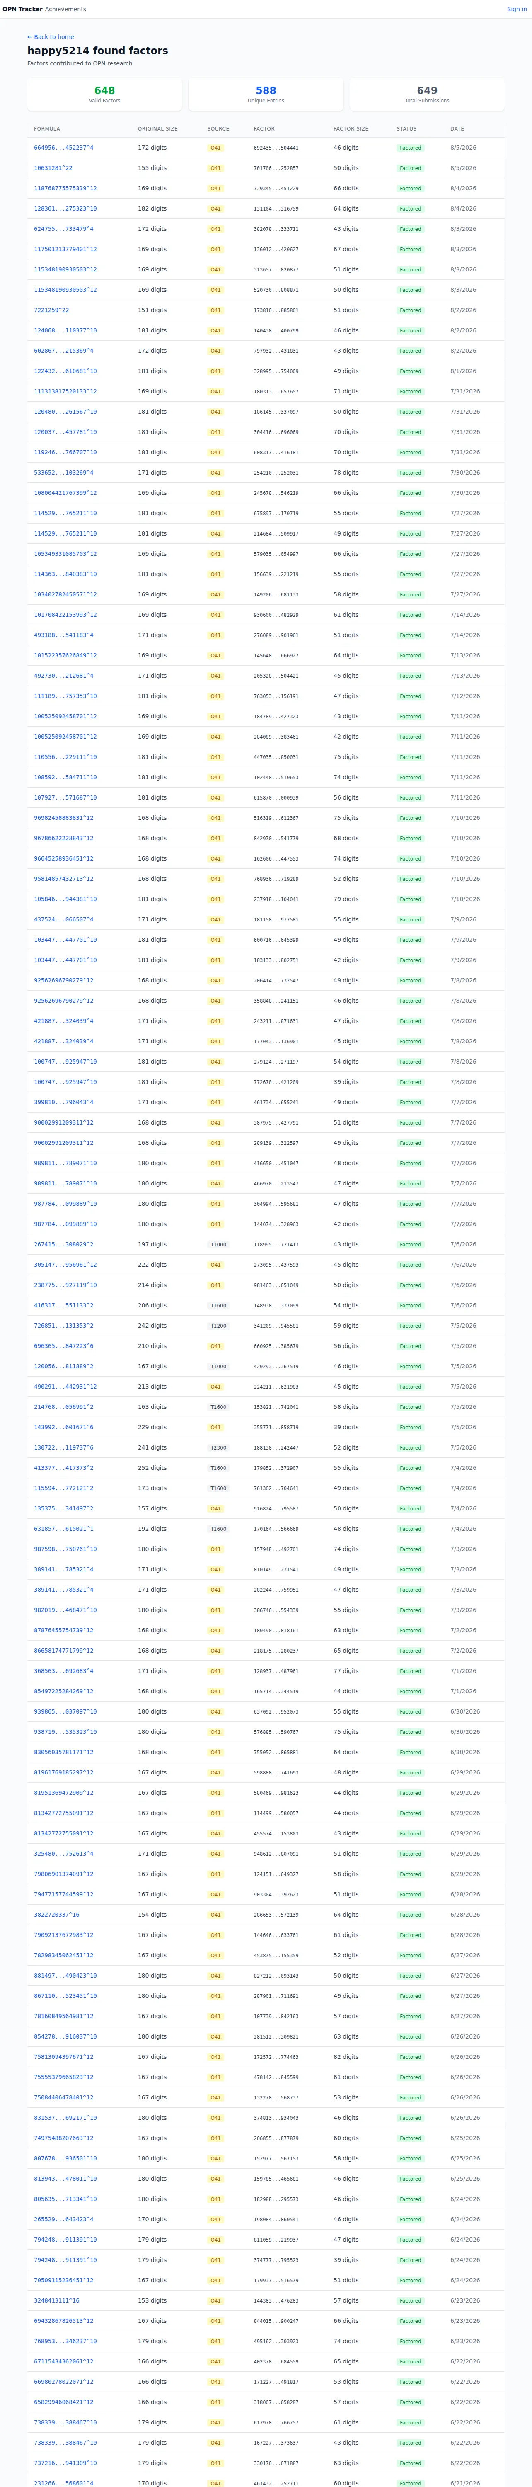Click the Formula column header
Screen dimensions: 532x2487
click(x=47, y=128)
